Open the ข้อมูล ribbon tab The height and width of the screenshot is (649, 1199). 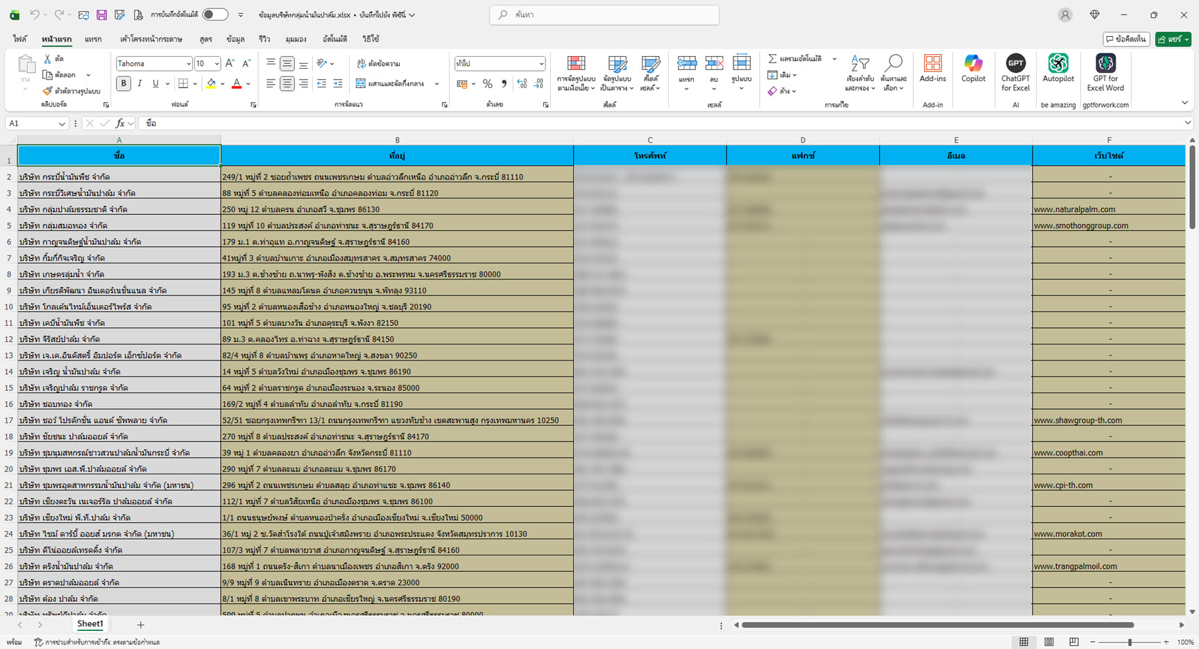235,40
